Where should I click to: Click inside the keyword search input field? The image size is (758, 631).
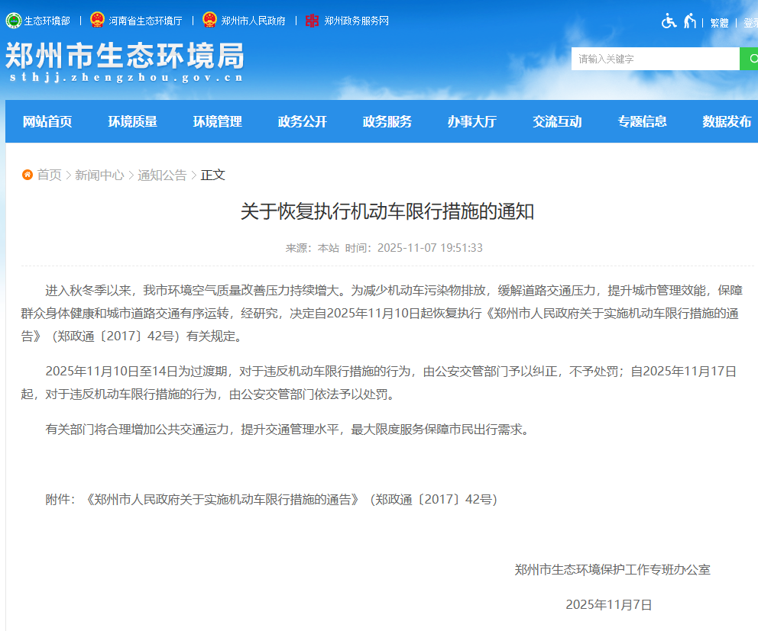pos(653,58)
